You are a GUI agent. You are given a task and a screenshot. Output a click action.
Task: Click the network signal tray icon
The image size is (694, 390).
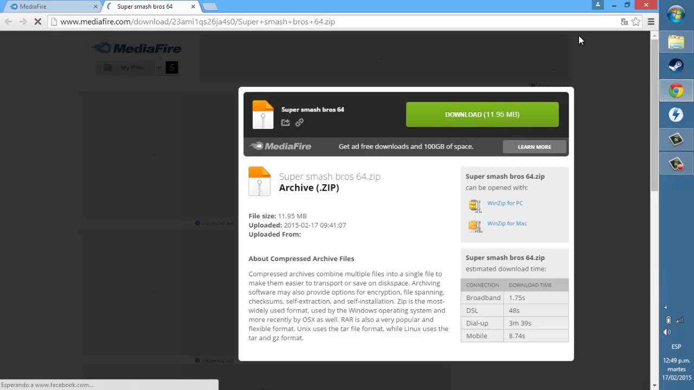(679, 320)
